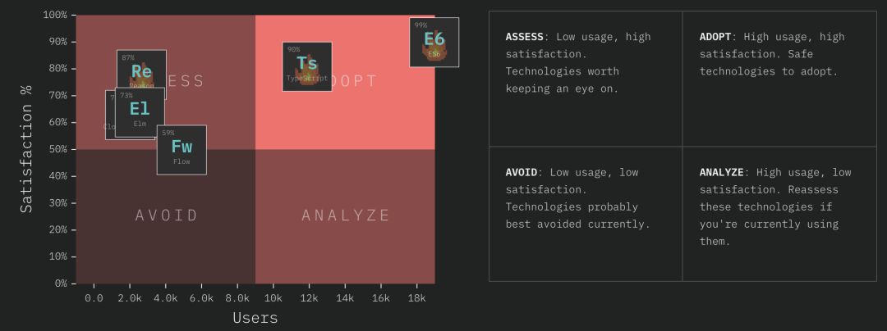Image resolution: width=887 pixels, height=331 pixels.
Task: Click the TypeScript (Ts) tile
Action: tap(307, 66)
